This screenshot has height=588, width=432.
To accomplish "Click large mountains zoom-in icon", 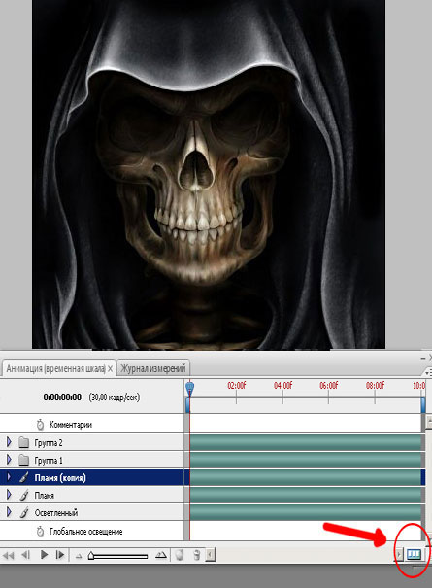I will pos(161,555).
